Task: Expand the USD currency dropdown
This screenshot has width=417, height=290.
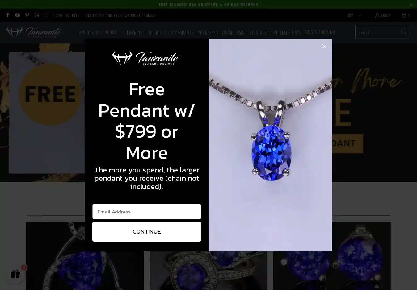Action: tap(354, 15)
